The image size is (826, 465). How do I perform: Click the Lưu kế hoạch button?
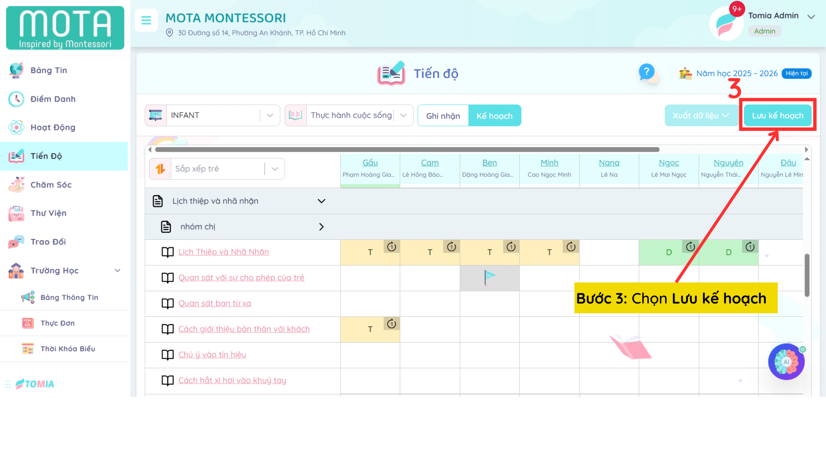click(777, 115)
